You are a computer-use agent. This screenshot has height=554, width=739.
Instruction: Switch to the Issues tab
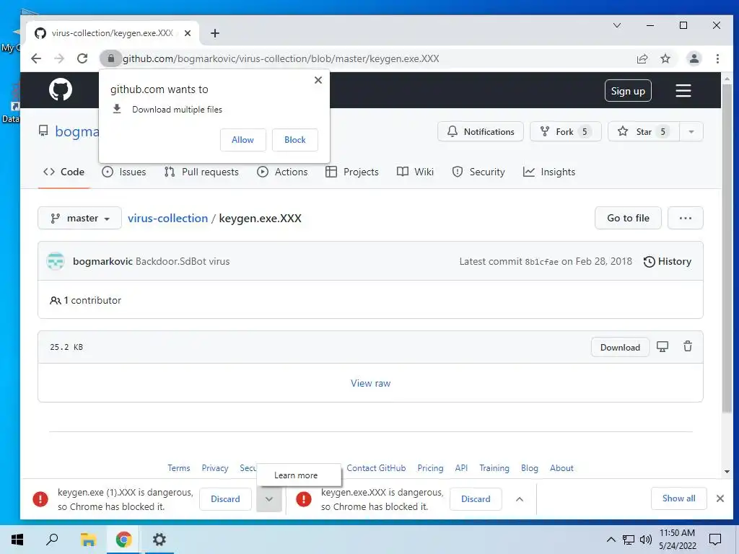124,172
